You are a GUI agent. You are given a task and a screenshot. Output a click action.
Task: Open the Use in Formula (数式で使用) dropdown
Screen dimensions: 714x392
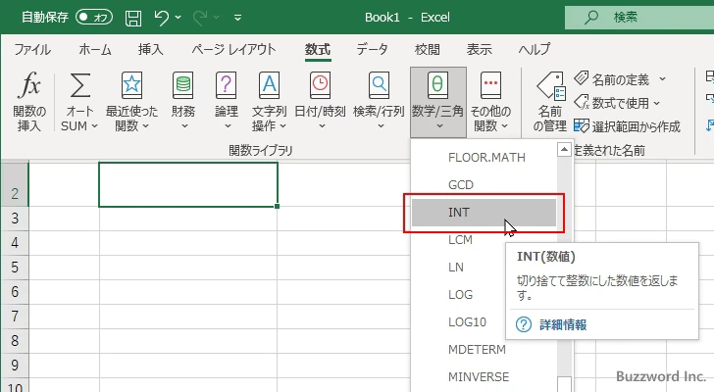click(617, 103)
